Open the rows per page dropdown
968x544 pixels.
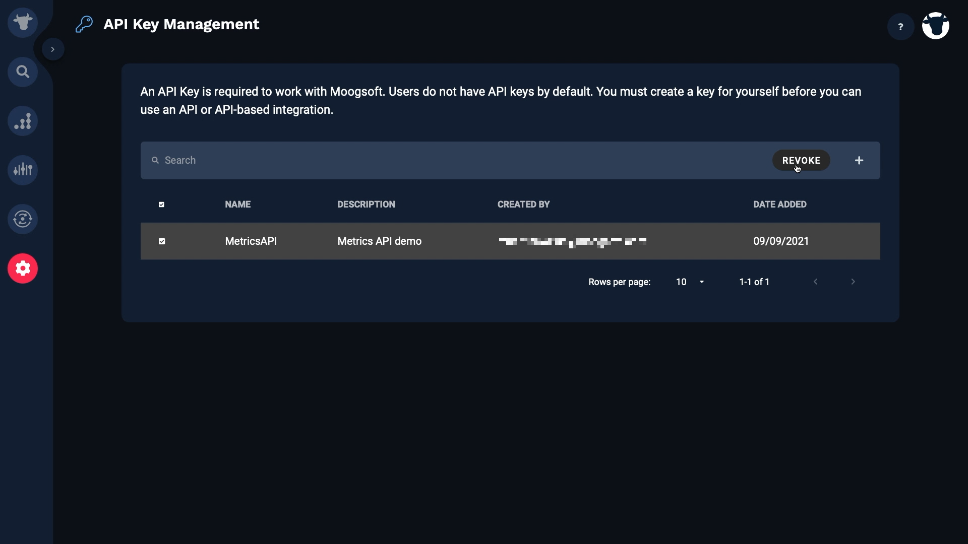pyautogui.click(x=690, y=282)
